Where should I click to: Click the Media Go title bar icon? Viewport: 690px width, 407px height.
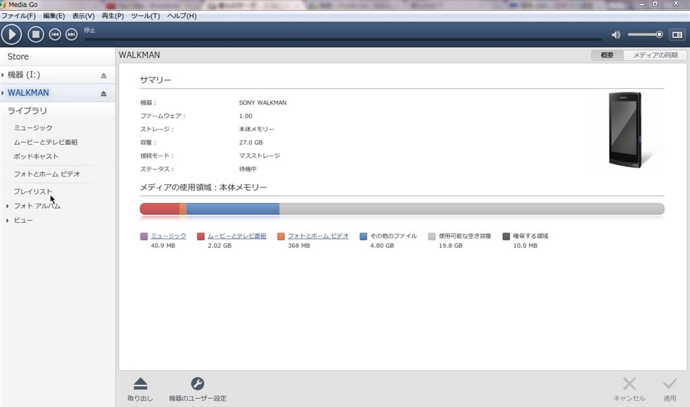[x=3, y=5]
